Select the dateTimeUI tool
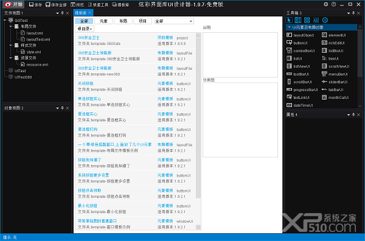The image size is (365, 241). pos(300,105)
